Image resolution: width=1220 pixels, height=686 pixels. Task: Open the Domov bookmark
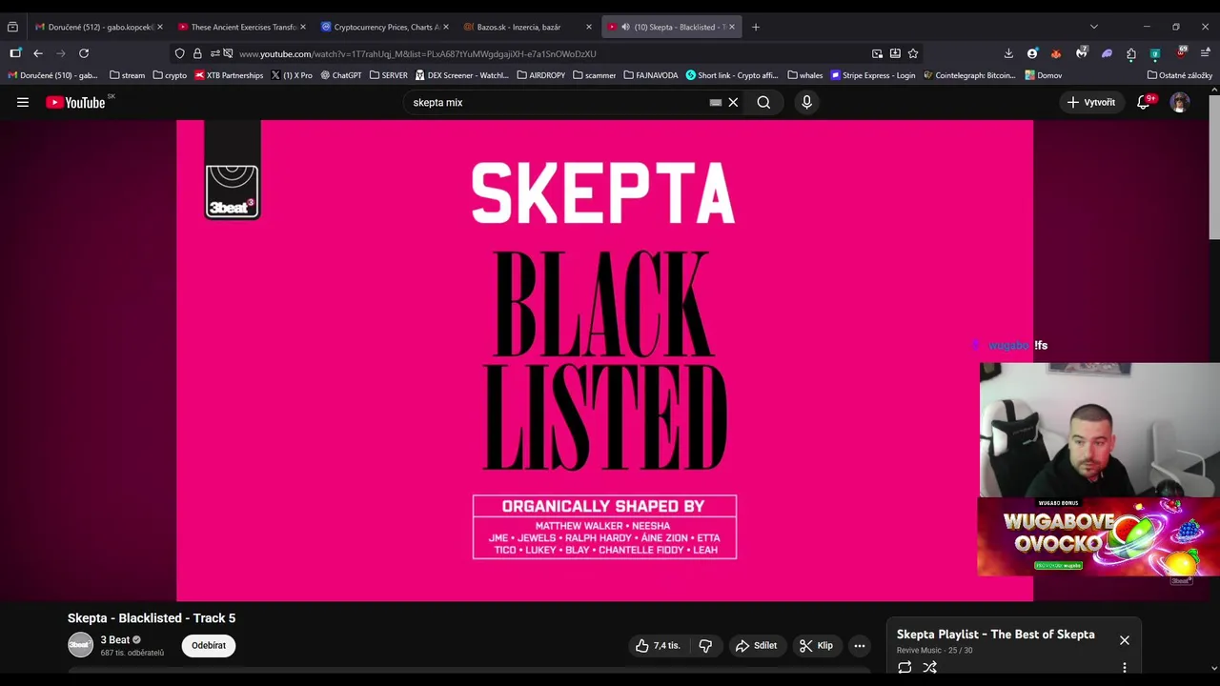(x=1044, y=75)
